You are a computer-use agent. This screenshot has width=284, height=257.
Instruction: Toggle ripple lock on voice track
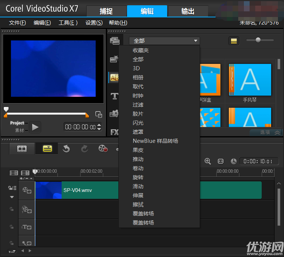[x=12, y=243]
